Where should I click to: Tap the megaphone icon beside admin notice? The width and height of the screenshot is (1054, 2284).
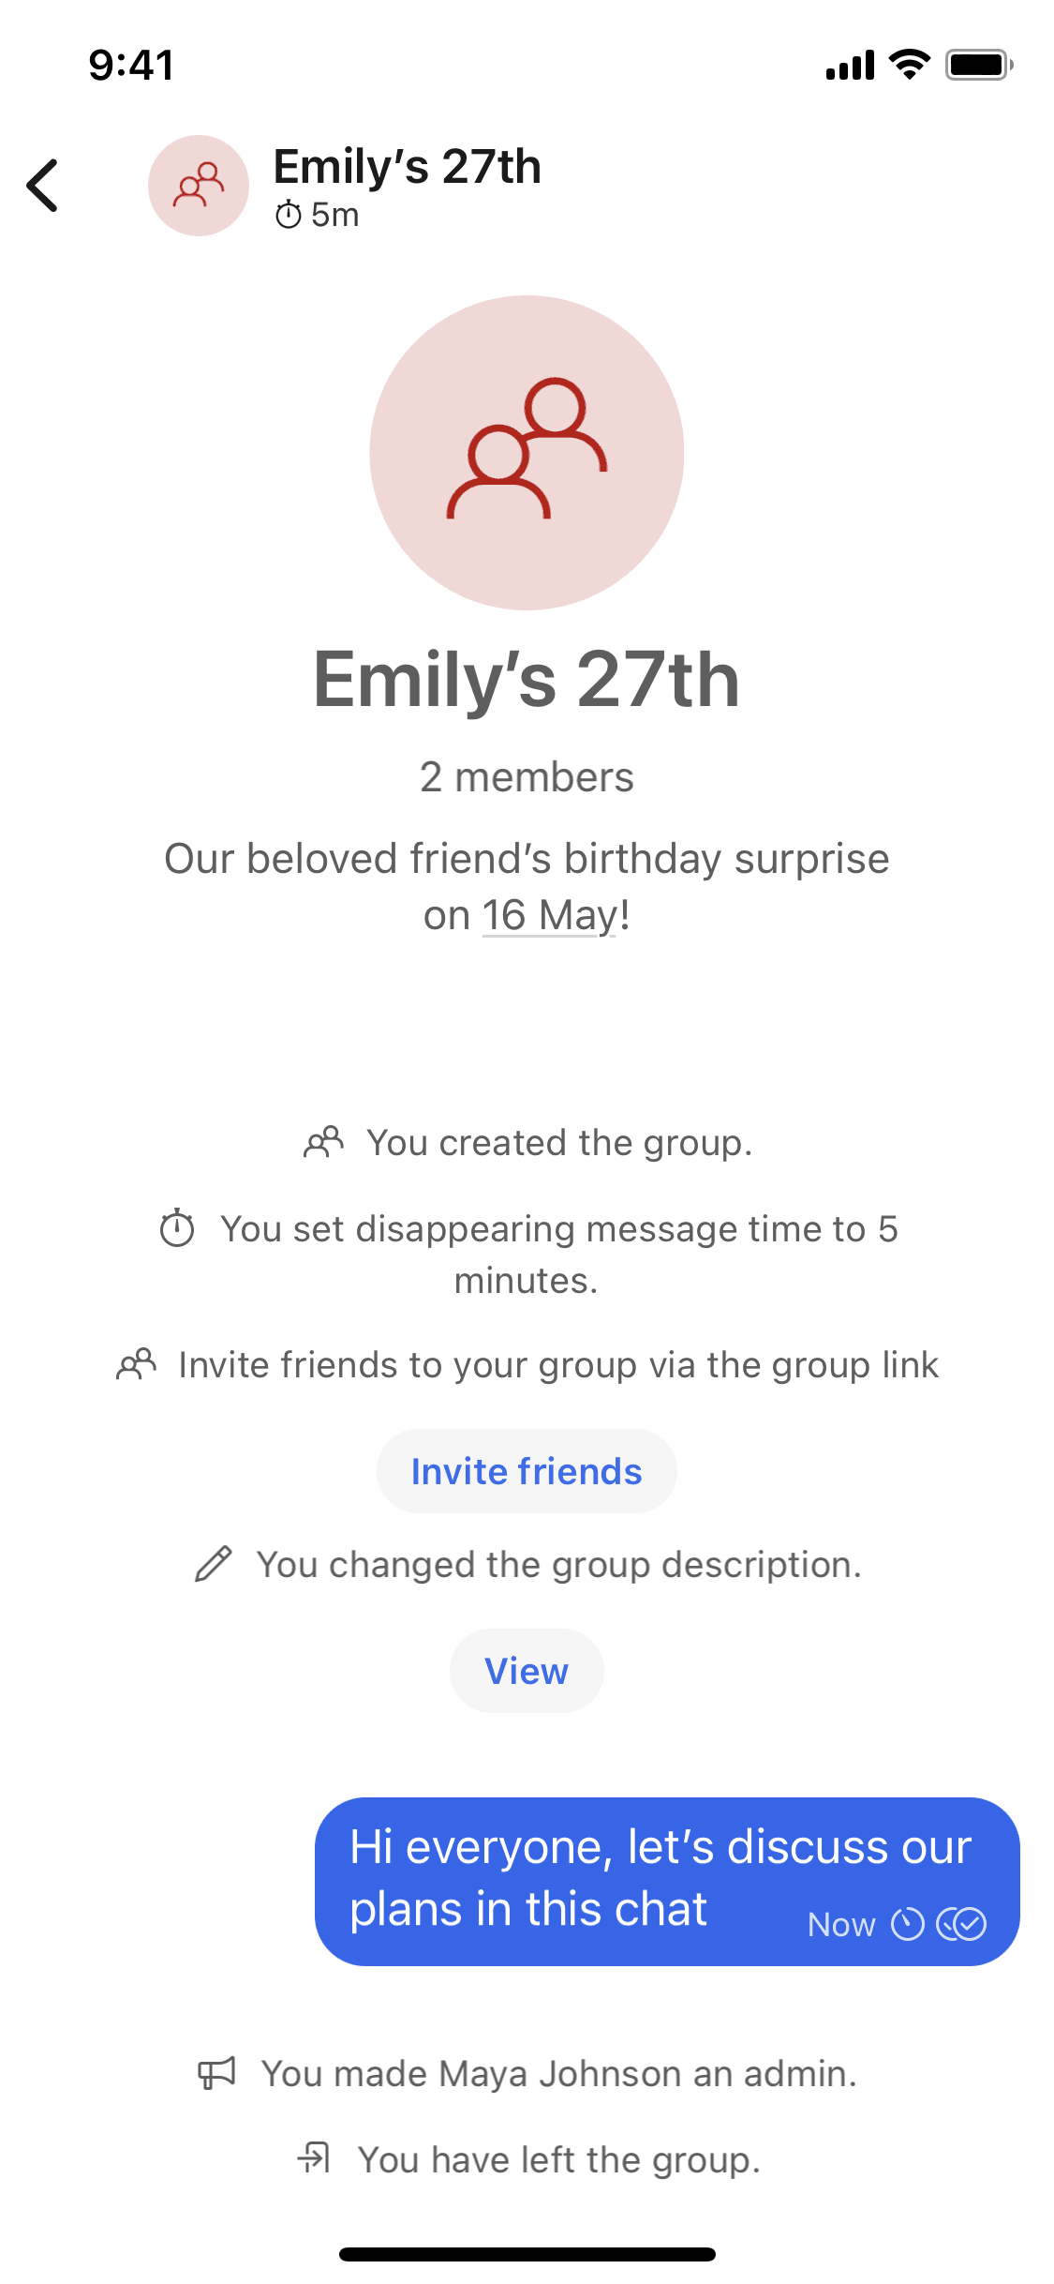pyautogui.click(x=217, y=2073)
